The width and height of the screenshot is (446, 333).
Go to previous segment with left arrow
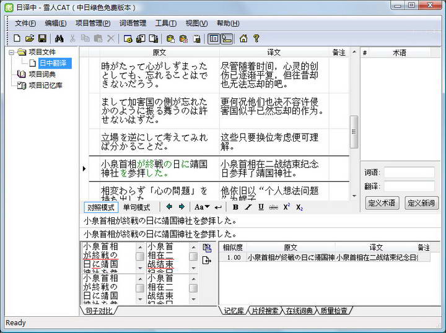coord(169,207)
